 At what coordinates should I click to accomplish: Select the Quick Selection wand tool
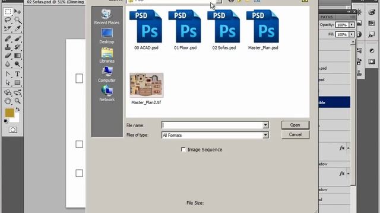click(x=17, y=20)
